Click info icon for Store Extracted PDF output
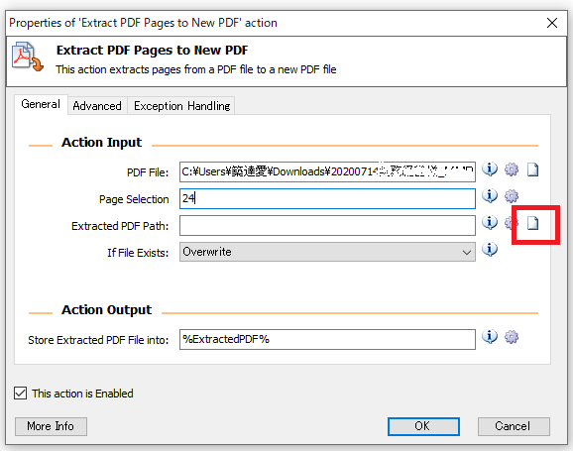573x451 pixels. point(490,337)
